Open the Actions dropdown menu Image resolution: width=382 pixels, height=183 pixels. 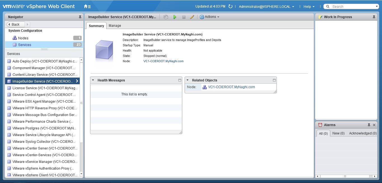coord(209,17)
